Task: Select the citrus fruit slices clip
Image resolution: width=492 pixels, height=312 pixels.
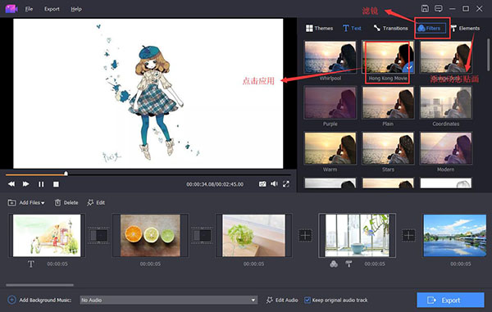Action: click(x=150, y=235)
